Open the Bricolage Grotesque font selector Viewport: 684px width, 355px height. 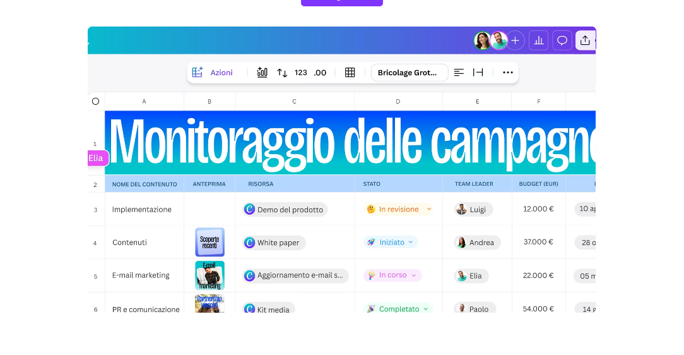pos(409,73)
